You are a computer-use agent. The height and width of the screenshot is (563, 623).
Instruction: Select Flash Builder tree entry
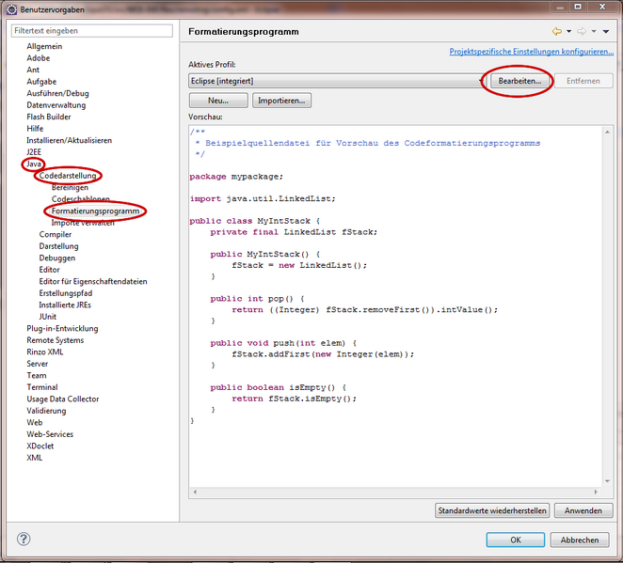click(x=49, y=117)
